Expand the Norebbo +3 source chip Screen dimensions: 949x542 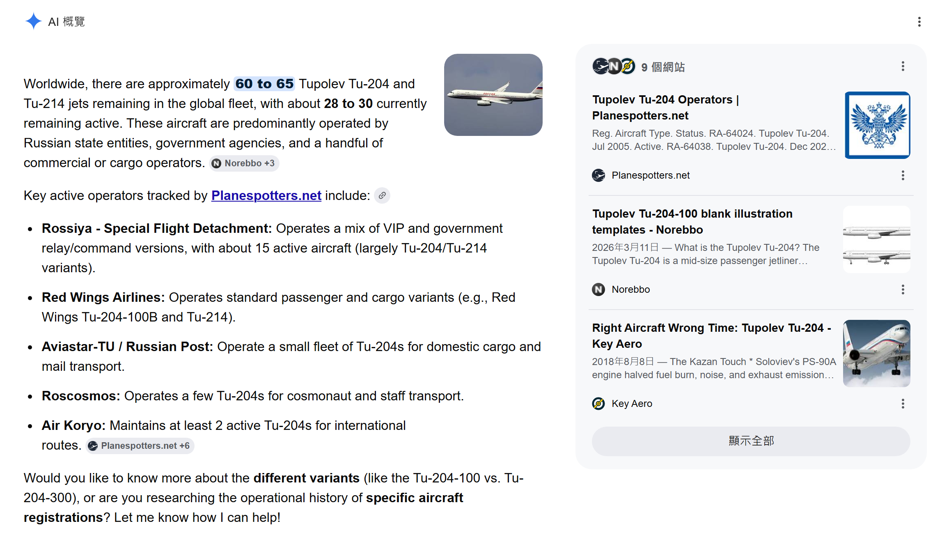click(244, 163)
